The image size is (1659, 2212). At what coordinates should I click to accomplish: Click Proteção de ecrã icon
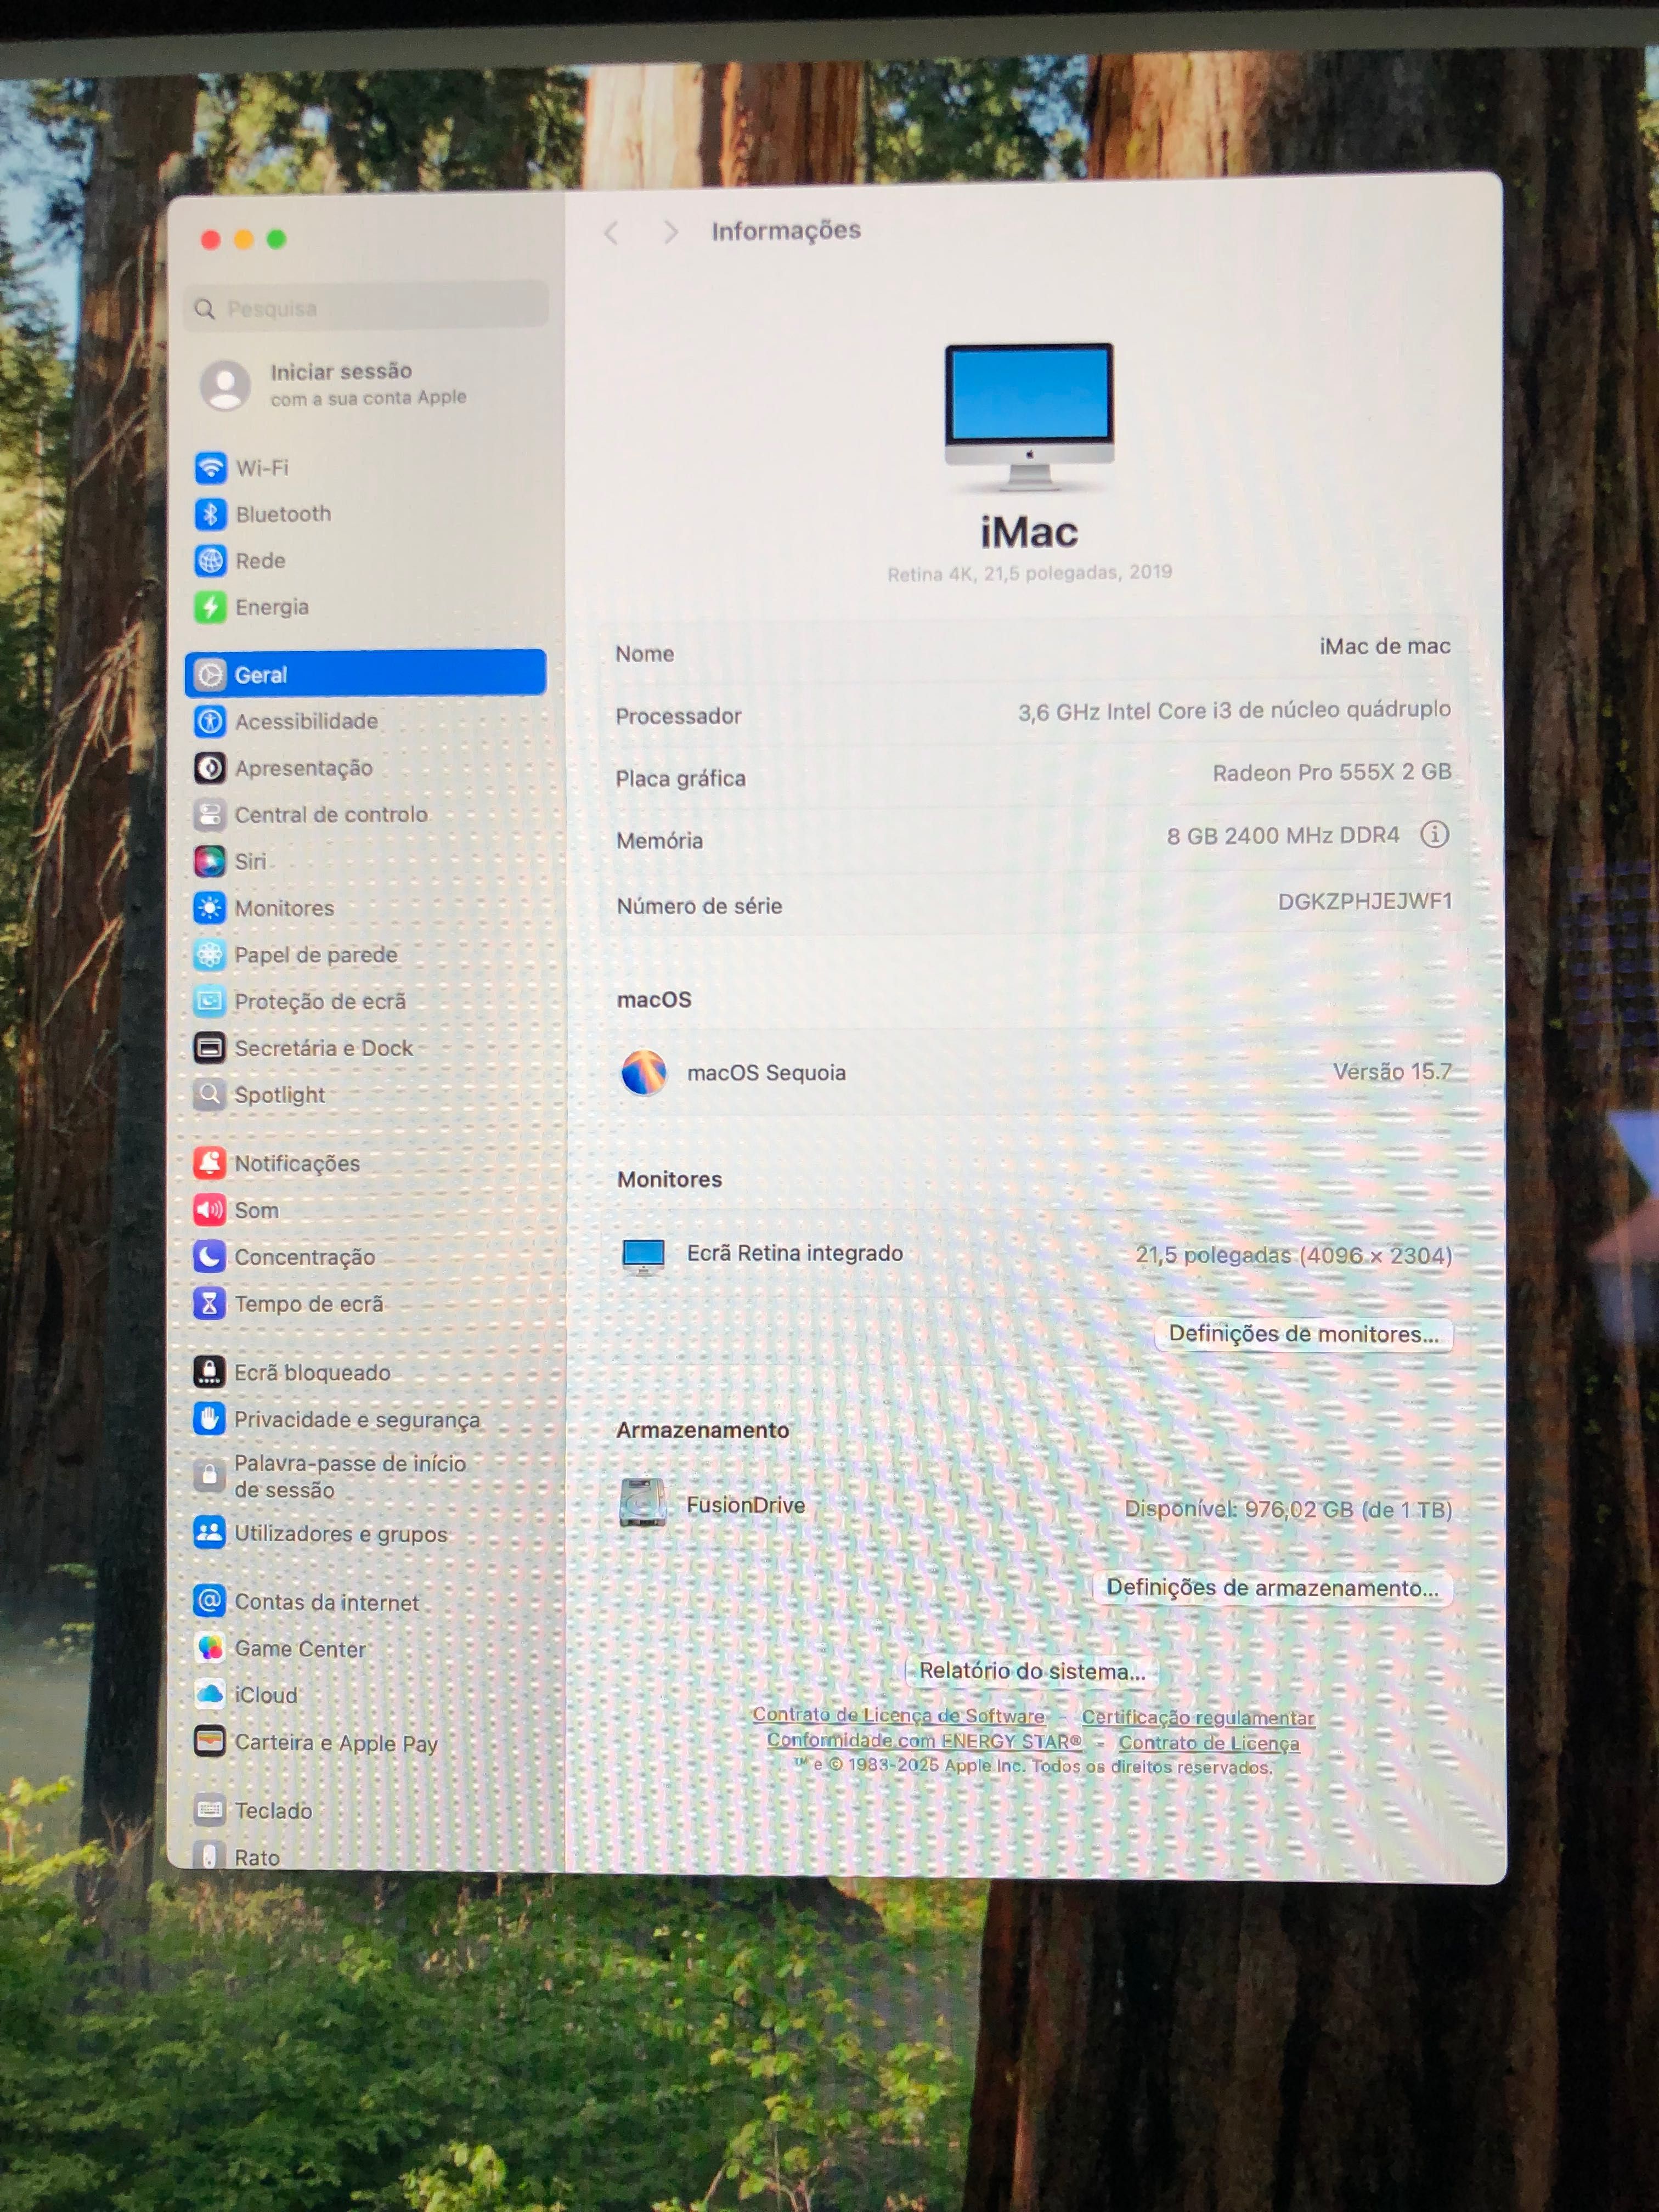tap(210, 1001)
